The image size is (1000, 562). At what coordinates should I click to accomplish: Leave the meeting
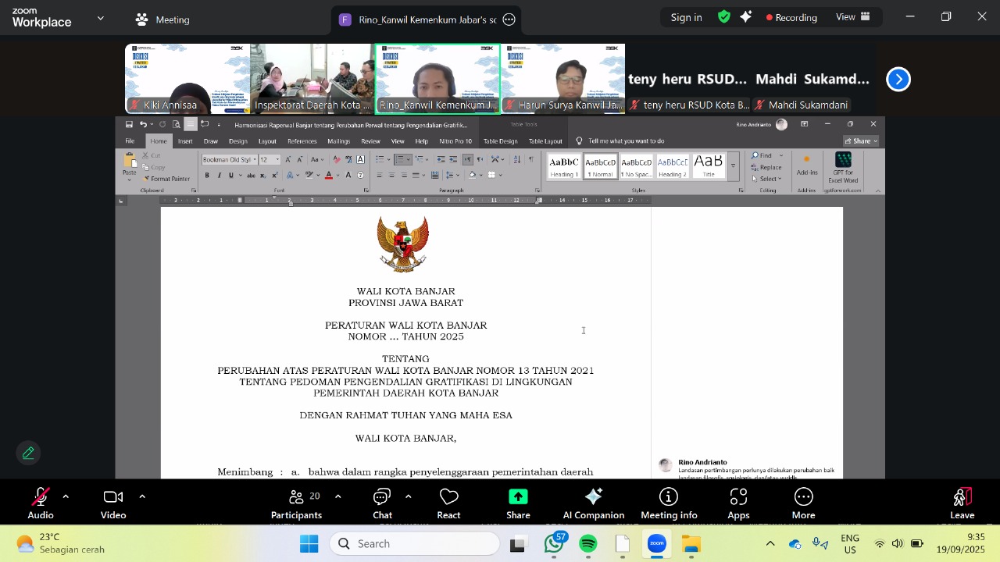[x=962, y=503]
